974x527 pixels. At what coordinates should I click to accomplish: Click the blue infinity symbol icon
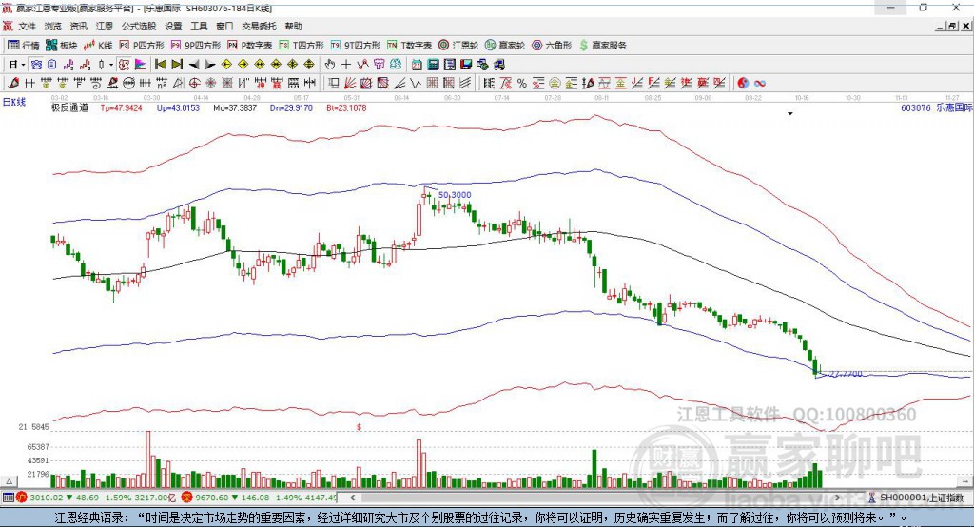click(760, 83)
